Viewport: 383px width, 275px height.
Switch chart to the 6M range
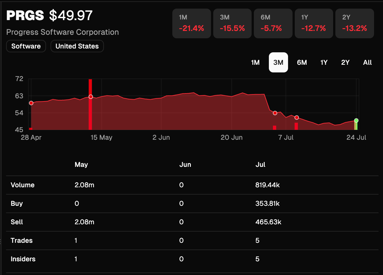click(x=302, y=63)
